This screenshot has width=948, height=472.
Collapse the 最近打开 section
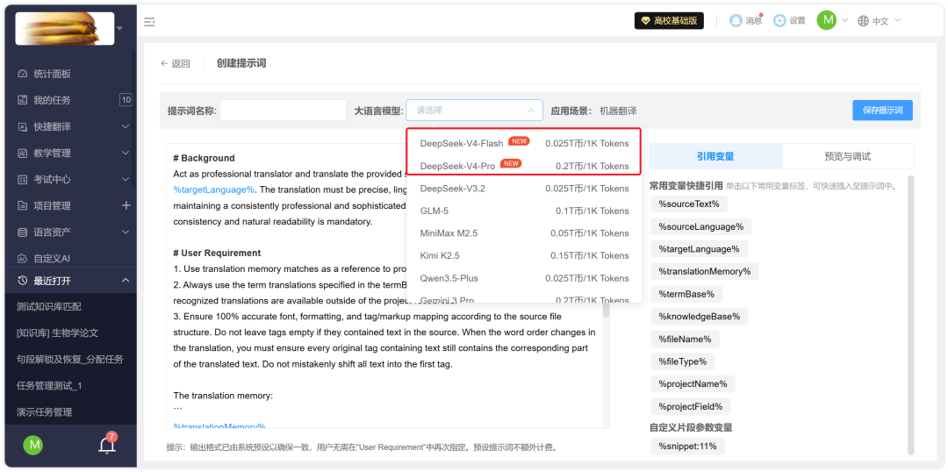click(126, 281)
